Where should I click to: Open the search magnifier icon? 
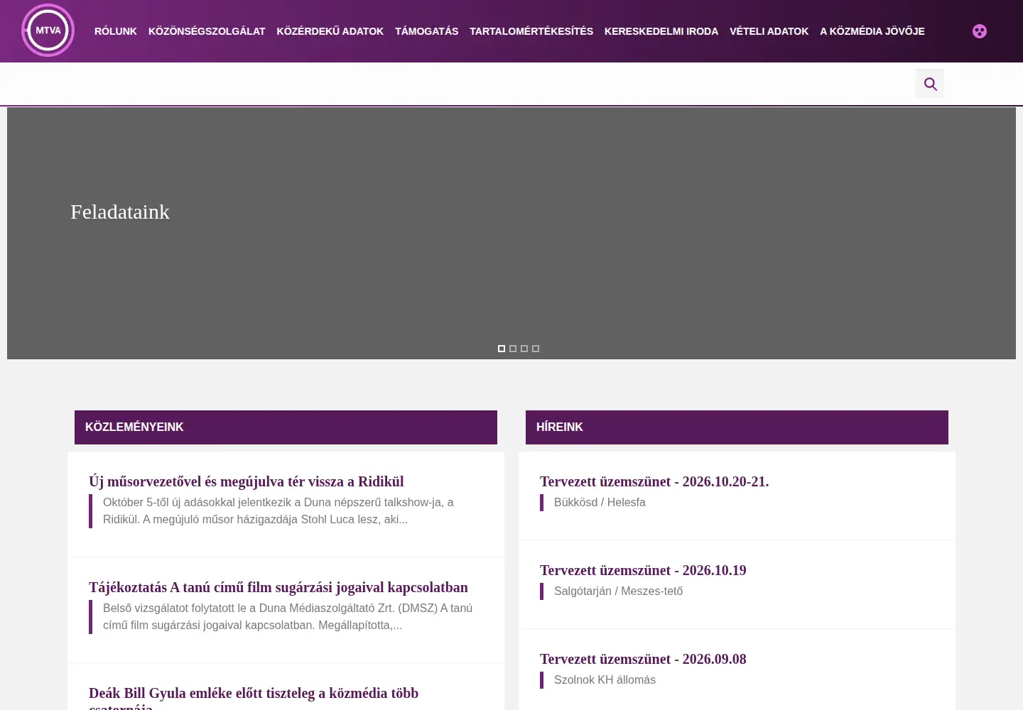tap(930, 84)
